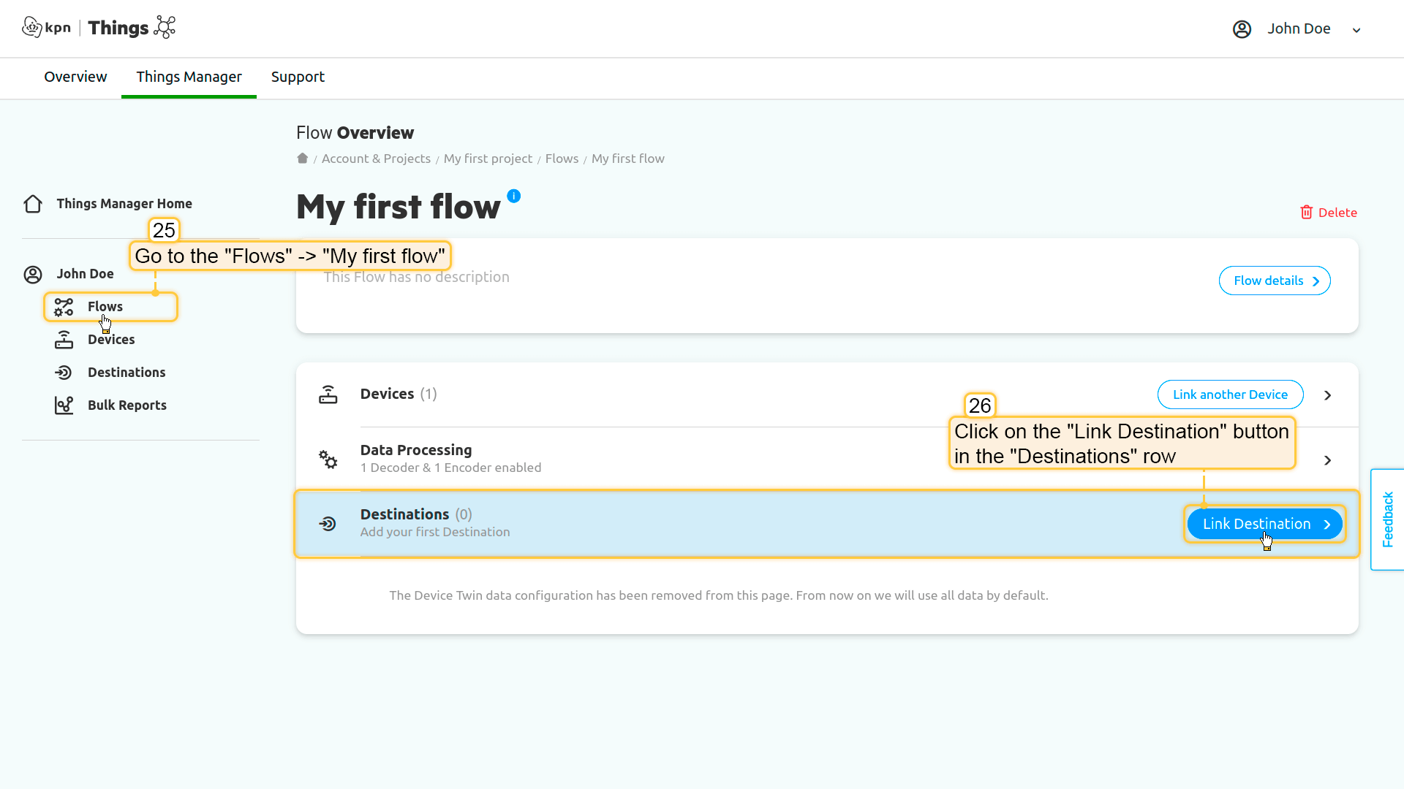Expand the Devices row chevron
The image size is (1404, 789).
click(x=1328, y=395)
